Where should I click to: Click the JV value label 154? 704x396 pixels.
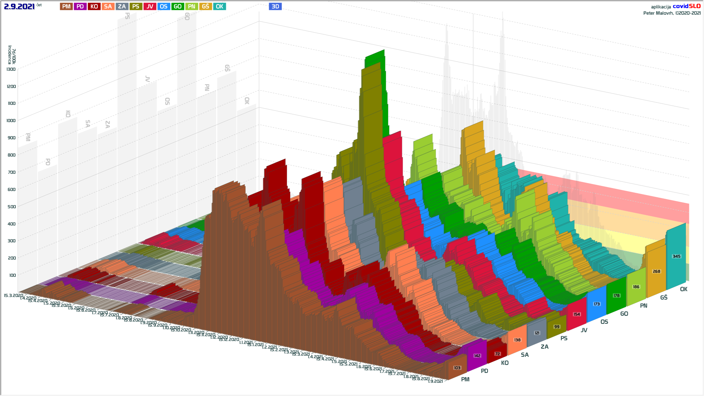[577, 314]
